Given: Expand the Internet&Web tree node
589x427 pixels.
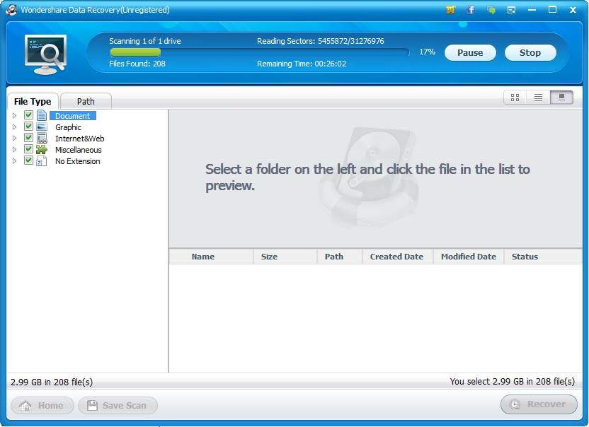Looking at the screenshot, I should [15, 139].
